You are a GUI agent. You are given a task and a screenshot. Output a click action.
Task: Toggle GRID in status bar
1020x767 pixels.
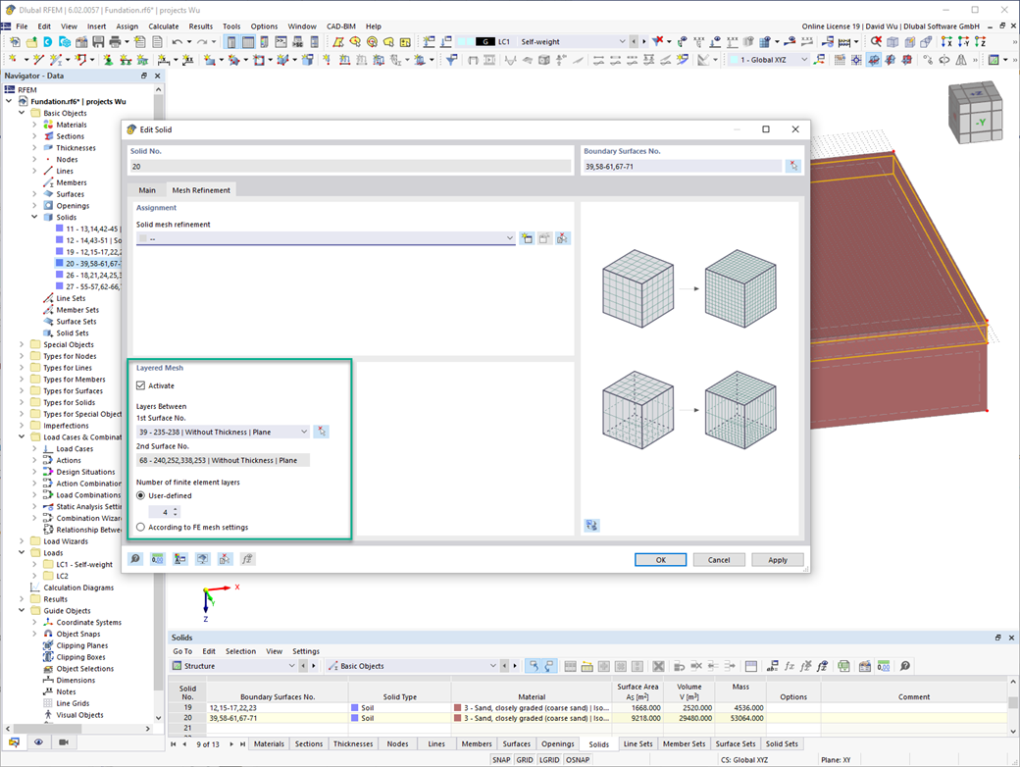pyautogui.click(x=525, y=759)
